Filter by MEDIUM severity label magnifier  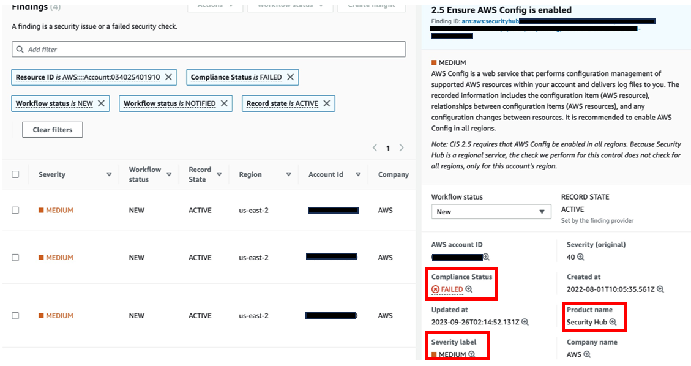471,354
